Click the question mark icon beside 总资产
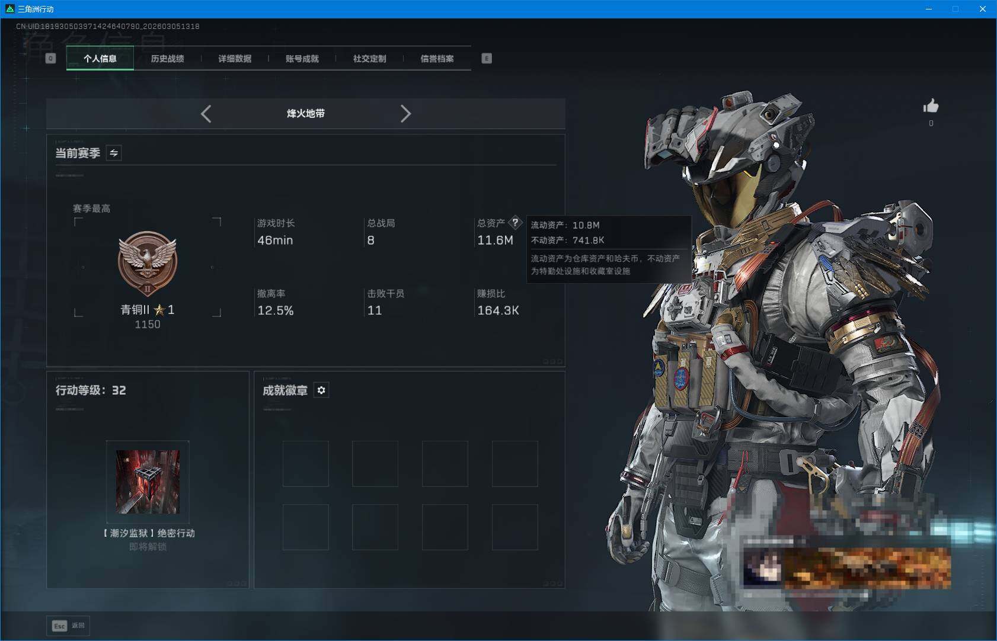Viewport: 997px width, 641px height. pyautogui.click(x=516, y=222)
